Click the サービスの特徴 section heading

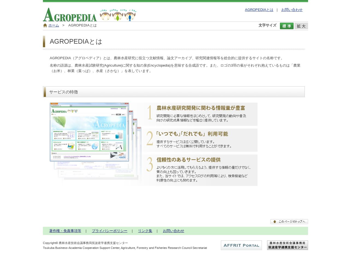174,92
